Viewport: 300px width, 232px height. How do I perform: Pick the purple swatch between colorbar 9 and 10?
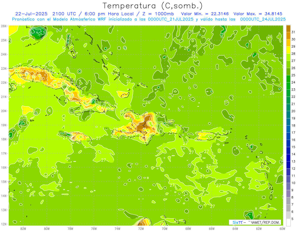[x=288, y=186]
